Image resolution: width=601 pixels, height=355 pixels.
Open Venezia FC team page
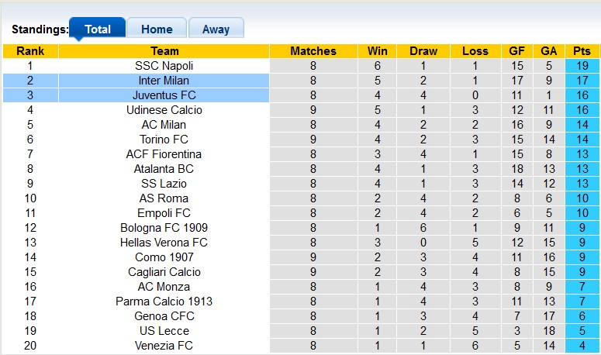164,346
